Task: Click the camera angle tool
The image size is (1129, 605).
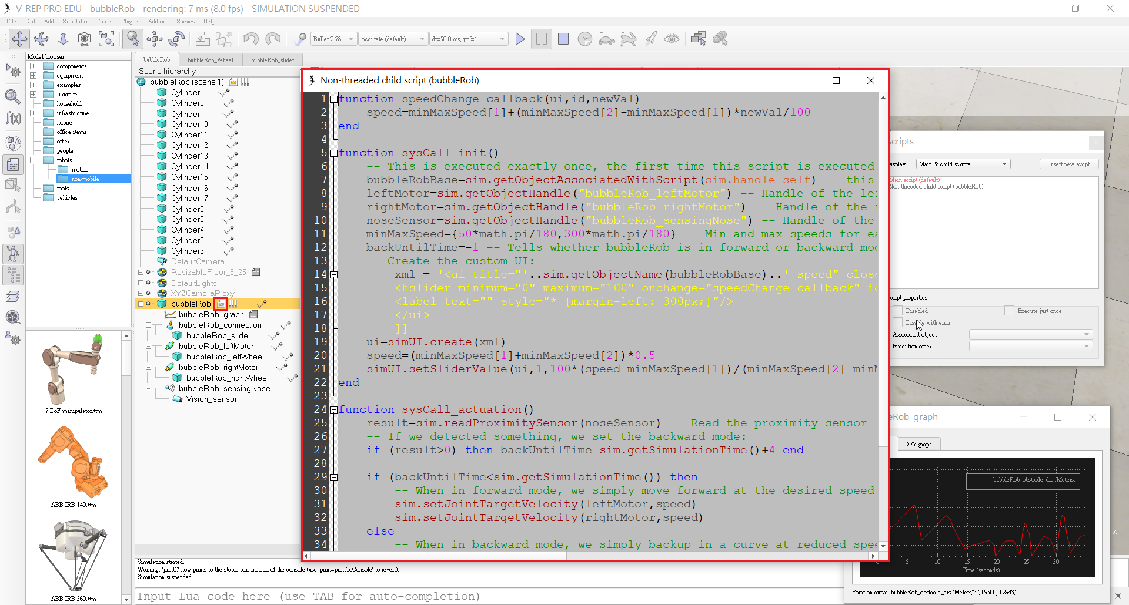Action: click(x=84, y=39)
